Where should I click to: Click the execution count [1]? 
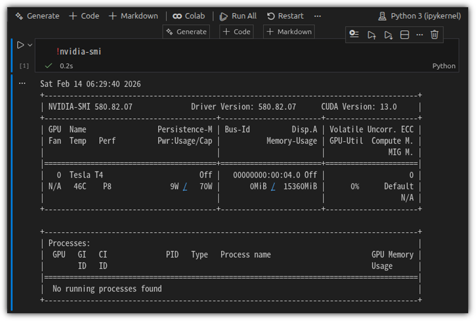[24, 66]
